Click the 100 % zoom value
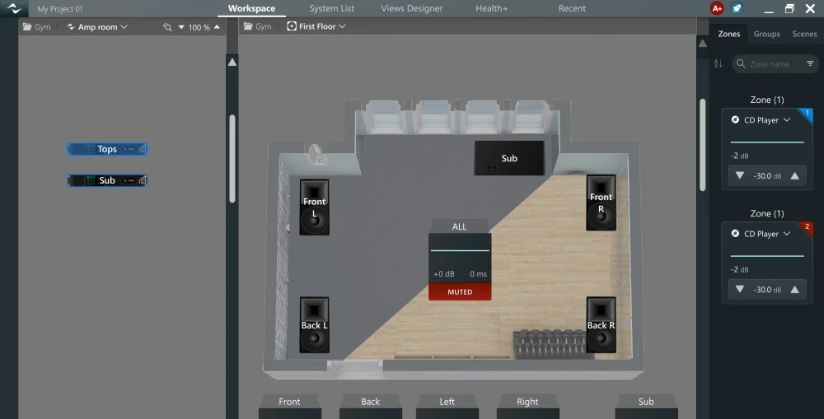This screenshot has width=824, height=419. [x=199, y=27]
